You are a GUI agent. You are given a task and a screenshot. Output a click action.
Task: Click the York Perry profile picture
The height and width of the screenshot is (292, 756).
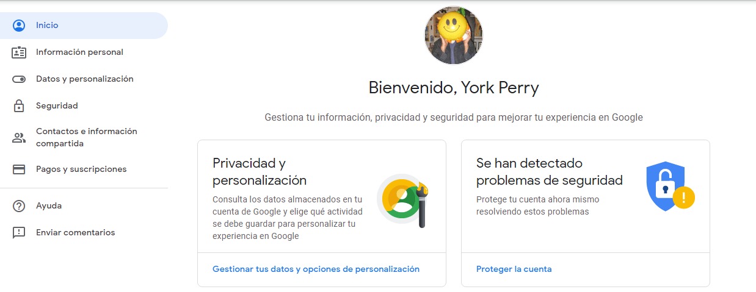[x=454, y=35]
